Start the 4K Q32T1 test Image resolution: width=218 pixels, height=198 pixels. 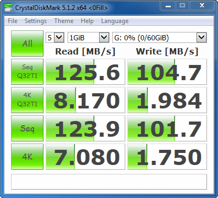(x=27, y=100)
